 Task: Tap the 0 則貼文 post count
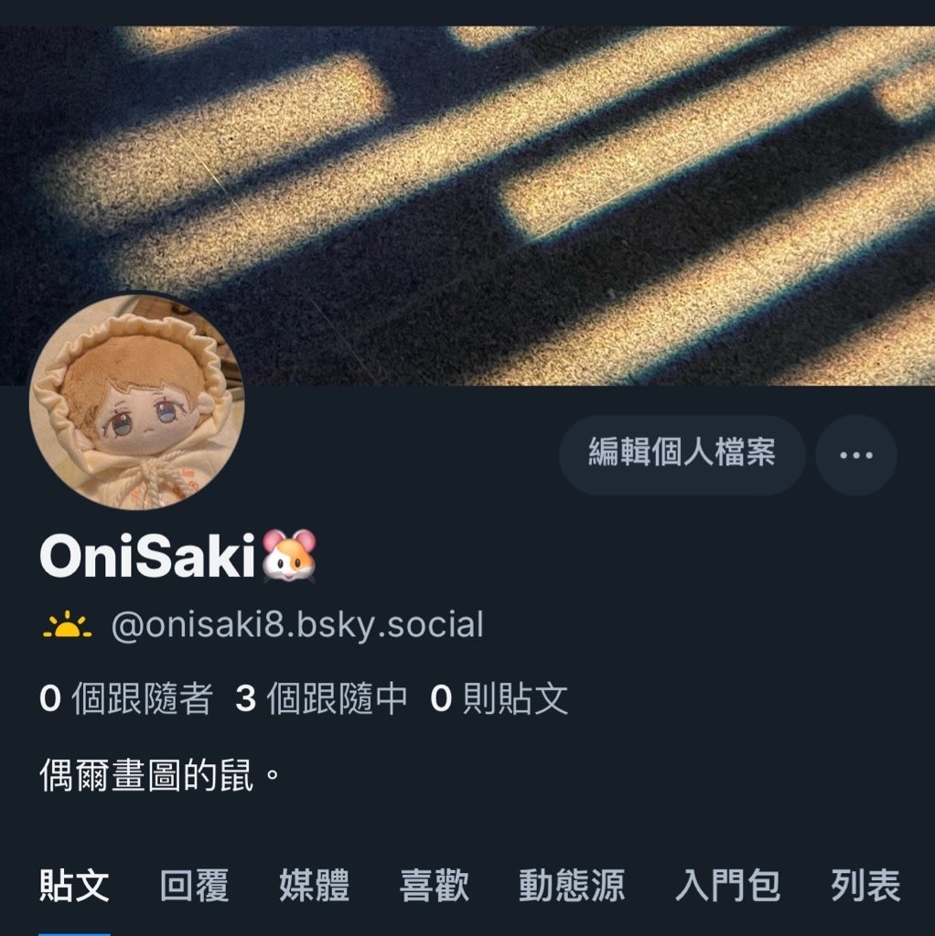499,697
